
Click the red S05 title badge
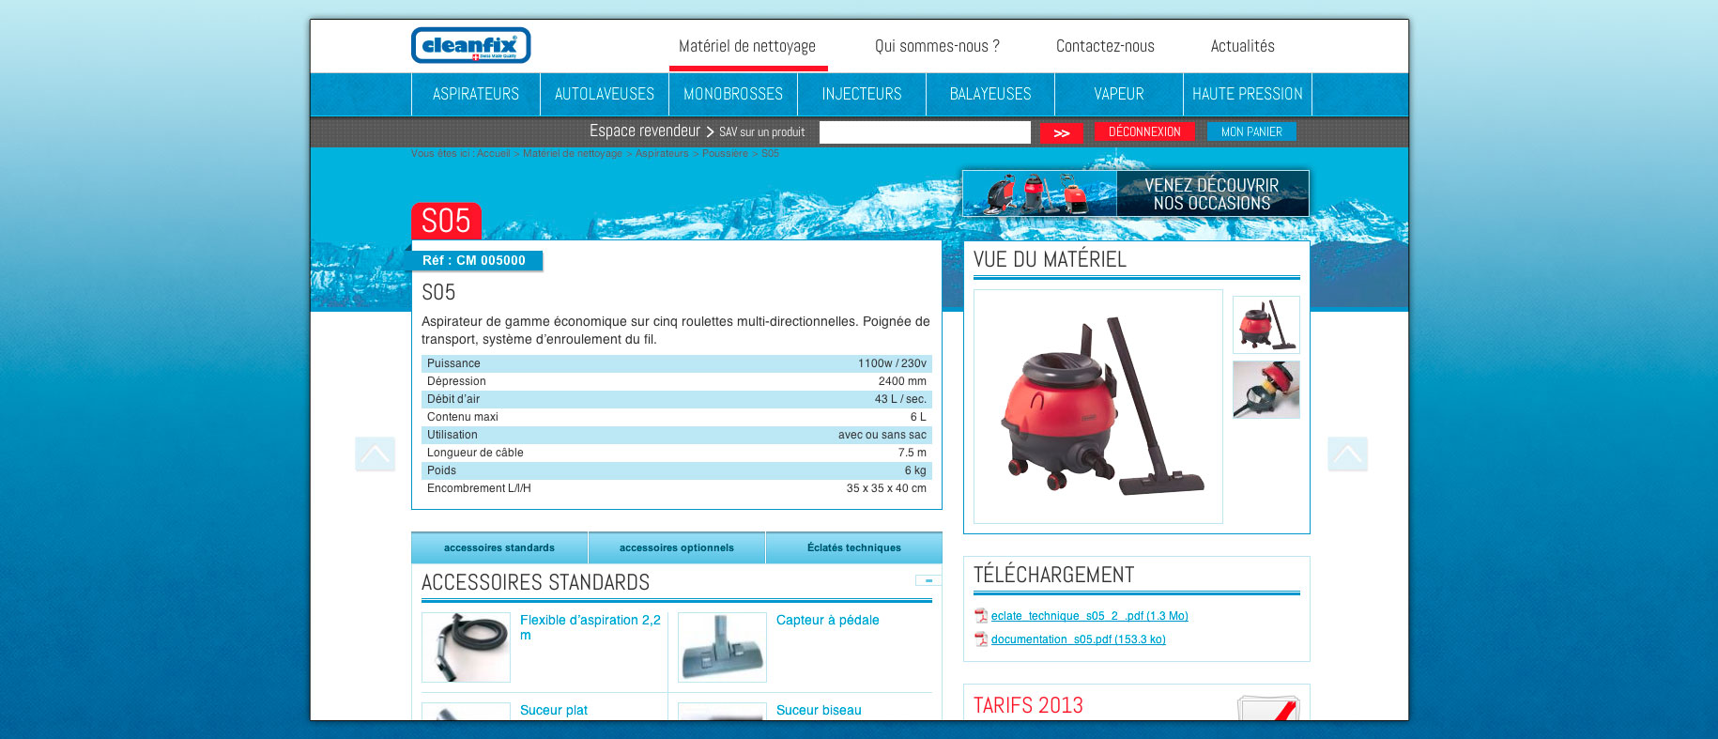coord(446,222)
